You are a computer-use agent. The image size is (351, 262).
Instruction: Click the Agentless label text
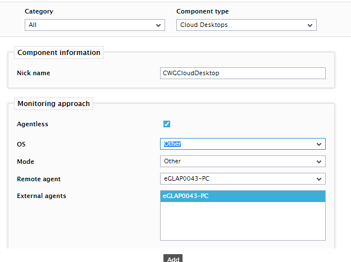pos(33,124)
